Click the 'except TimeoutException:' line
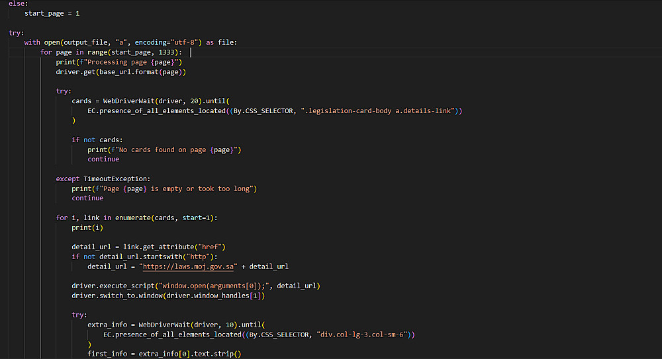 pyautogui.click(x=103, y=179)
